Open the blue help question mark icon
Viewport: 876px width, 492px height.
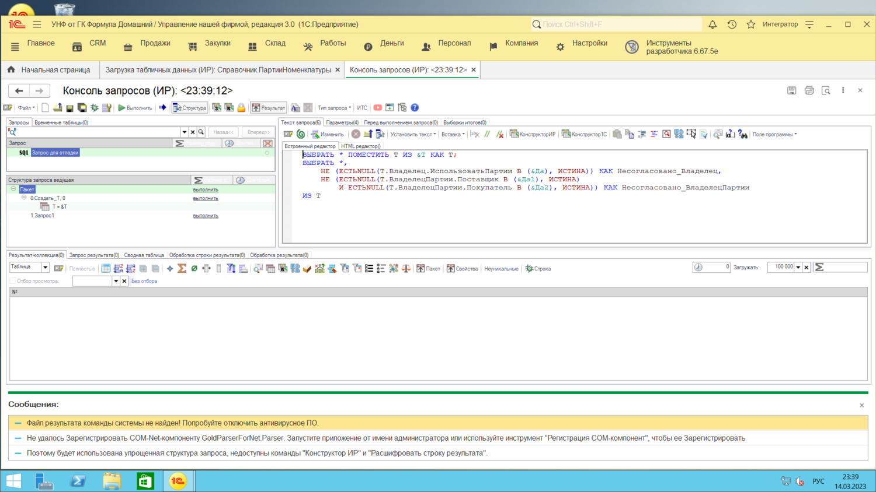click(x=415, y=108)
